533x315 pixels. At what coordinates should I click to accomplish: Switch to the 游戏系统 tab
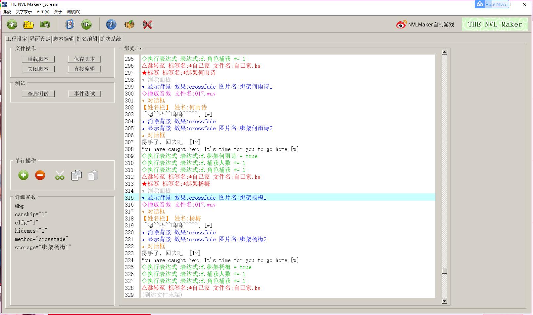coord(111,39)
